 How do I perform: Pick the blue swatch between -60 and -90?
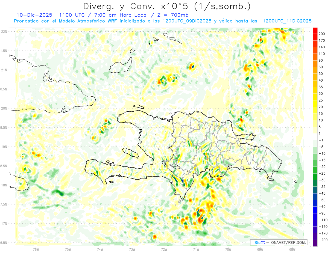315,210
